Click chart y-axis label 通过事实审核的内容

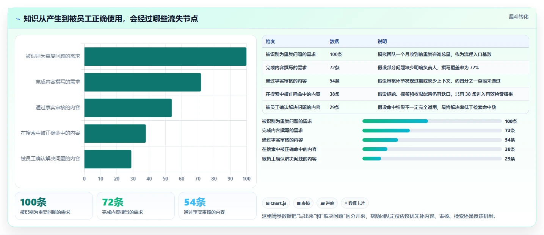(x=58, y=107)
